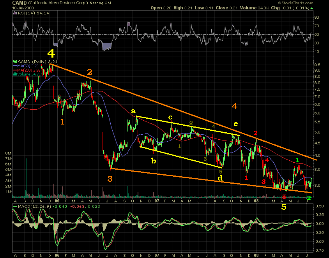Click the yellow wave label a
The image size is (329, 258).
point(133,111)
